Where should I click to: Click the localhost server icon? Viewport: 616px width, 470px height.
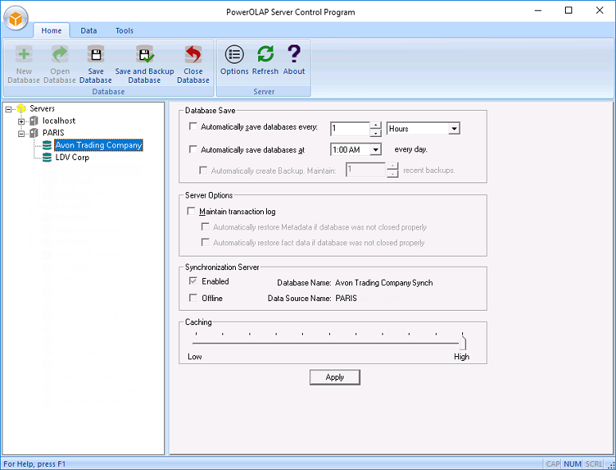point(34,121)
